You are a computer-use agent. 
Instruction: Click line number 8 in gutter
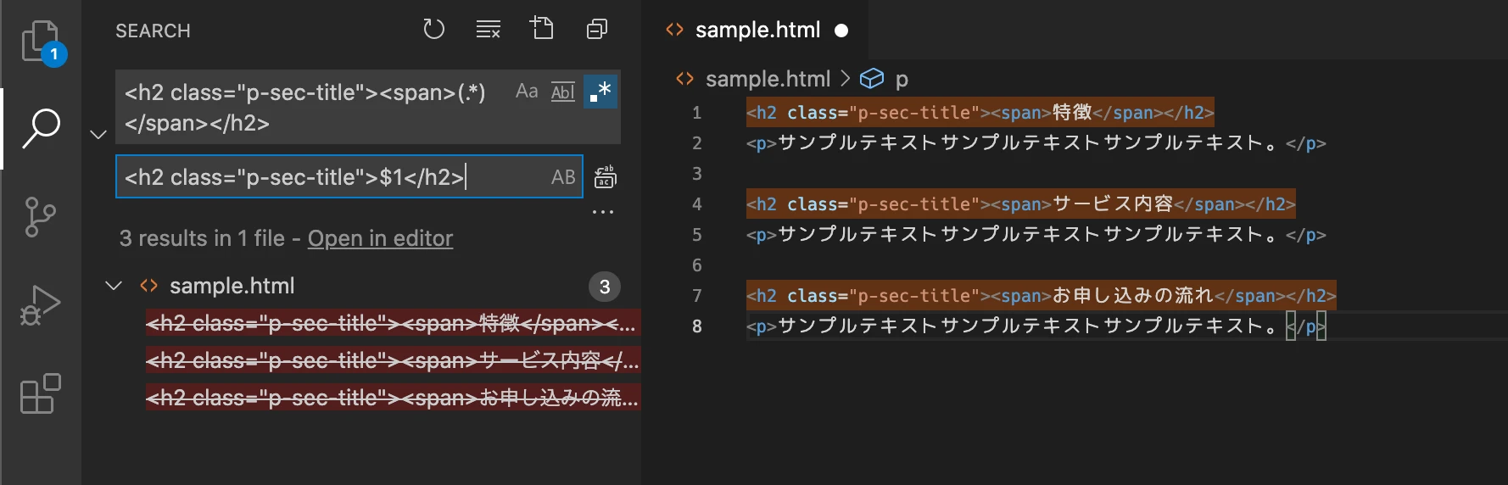tap(696, 326)
